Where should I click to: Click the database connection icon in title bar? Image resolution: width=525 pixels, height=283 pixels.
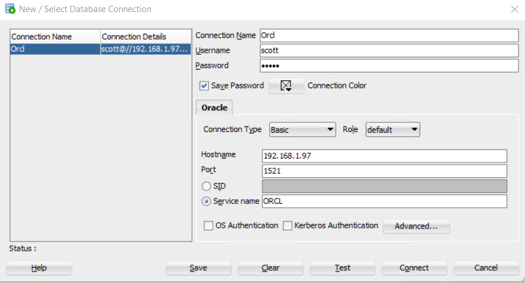point(10,9)
